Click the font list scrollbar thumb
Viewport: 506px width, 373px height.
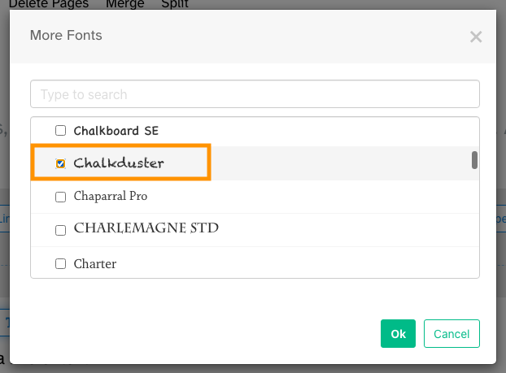tap(474, 160)
